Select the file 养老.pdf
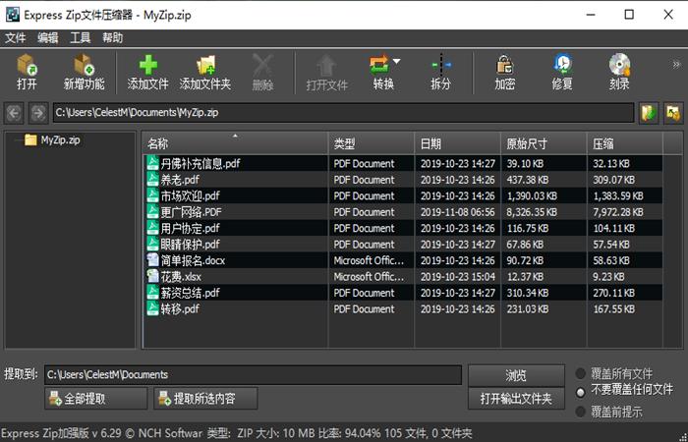The height and width of the screenshot is (442, 688). click(180, 180)
